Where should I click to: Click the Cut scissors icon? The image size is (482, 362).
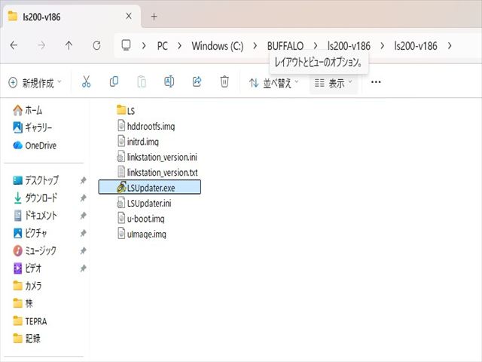click(x=86, y=82)
